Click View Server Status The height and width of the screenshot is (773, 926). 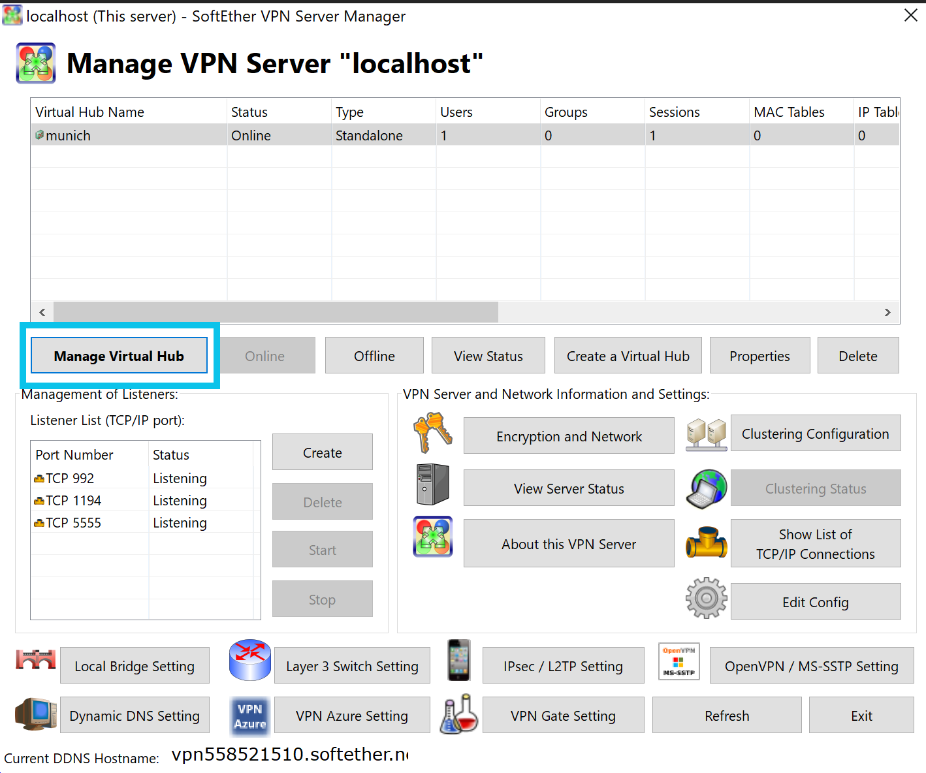(569, 488)
